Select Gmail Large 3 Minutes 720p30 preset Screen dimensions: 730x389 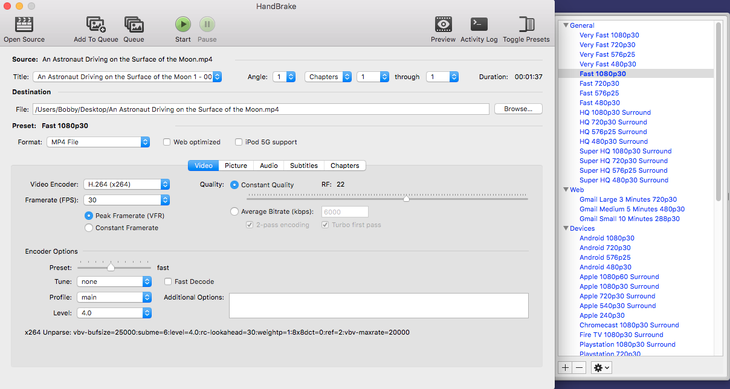pos(628,199)
